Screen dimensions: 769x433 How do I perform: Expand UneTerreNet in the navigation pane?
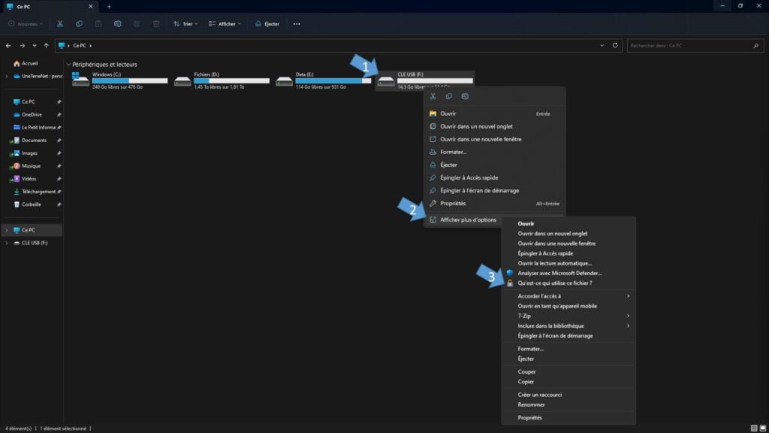point(6,76)
